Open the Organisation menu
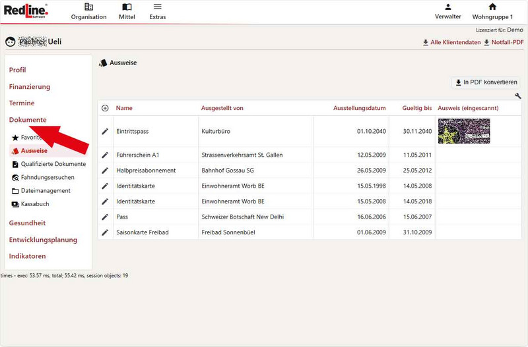Viewport: 528px width, 347px height. coord(88,11)
